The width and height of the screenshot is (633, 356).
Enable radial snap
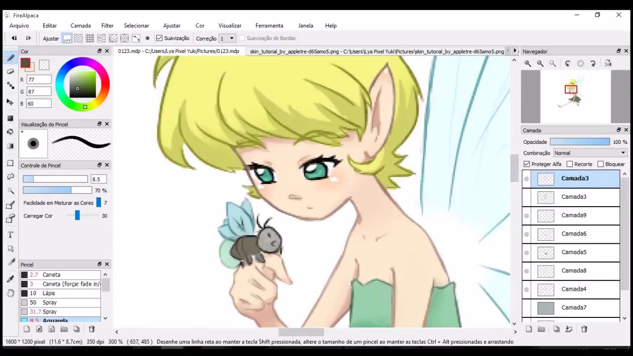113,38
